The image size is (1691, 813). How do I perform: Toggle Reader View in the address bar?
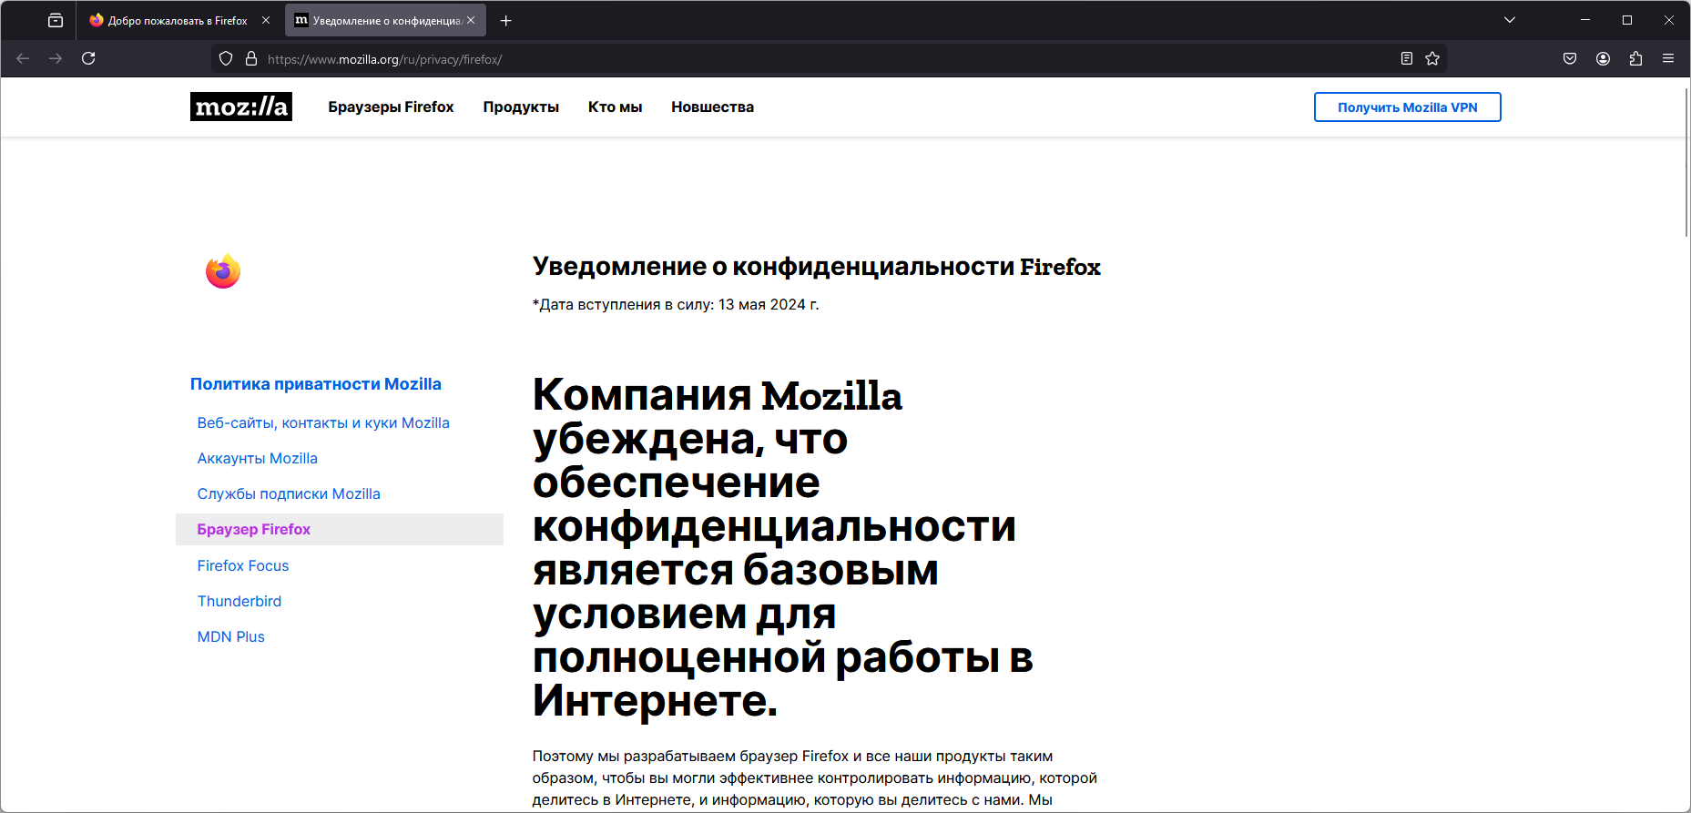pyautogui.click(x=1407, y=58)
